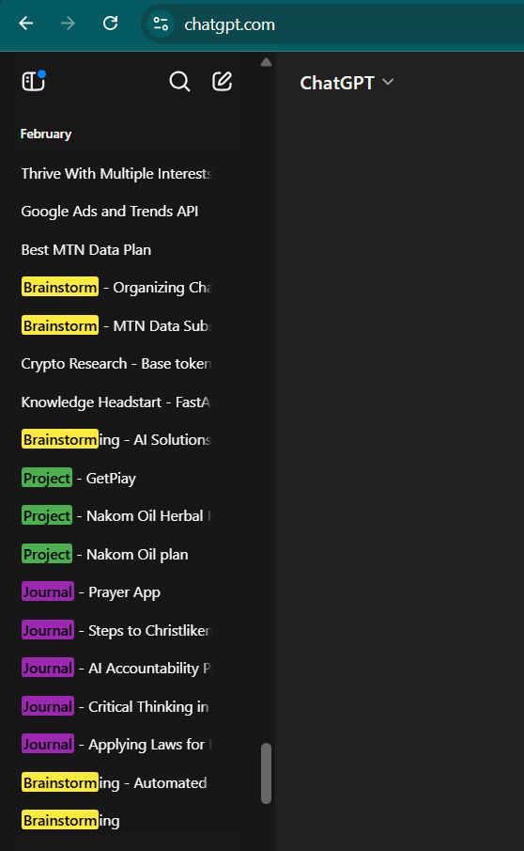Open the Journal - Critical Thinking conversation
524x851 pixels.
coord(116,706)
